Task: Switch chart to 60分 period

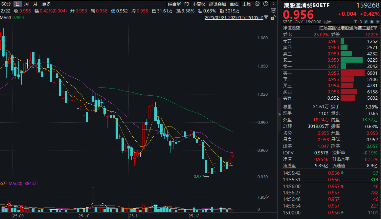Action: tap(6, 4)
